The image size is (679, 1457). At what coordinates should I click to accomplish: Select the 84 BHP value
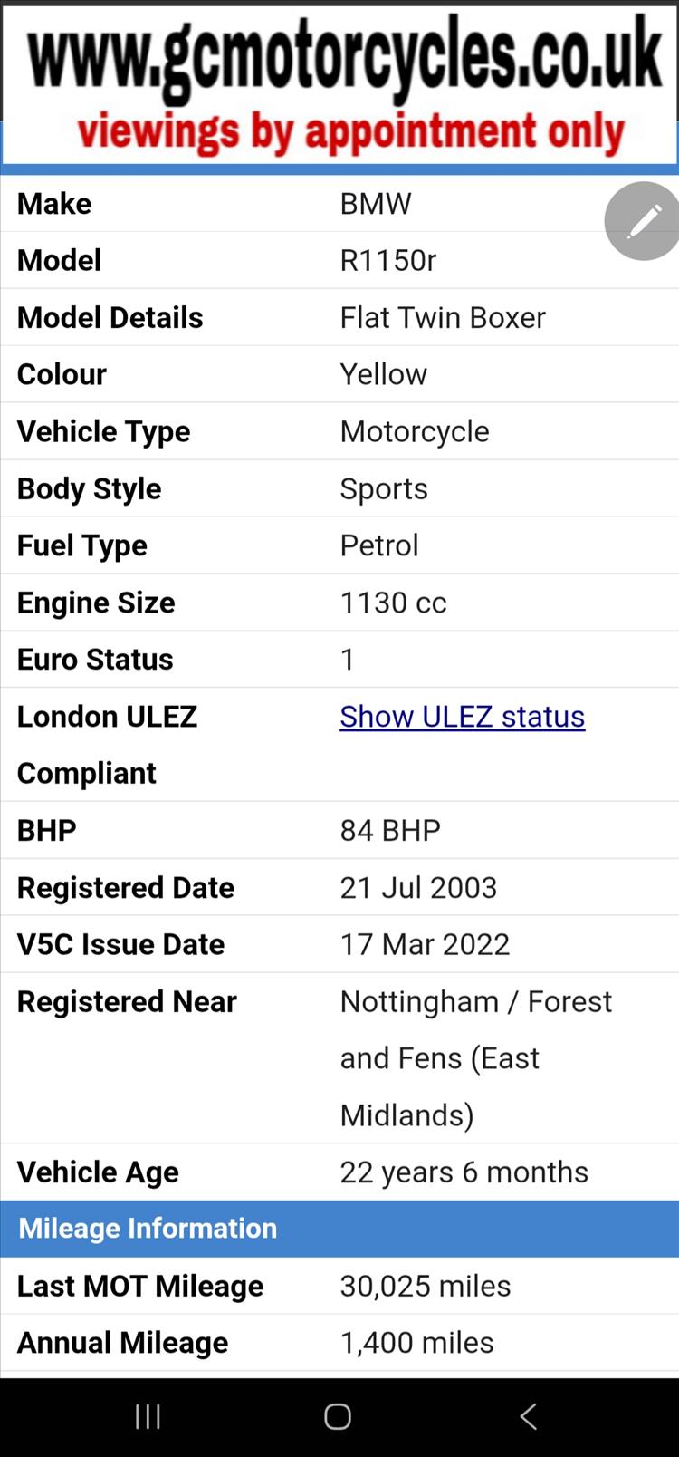point(390,831)
